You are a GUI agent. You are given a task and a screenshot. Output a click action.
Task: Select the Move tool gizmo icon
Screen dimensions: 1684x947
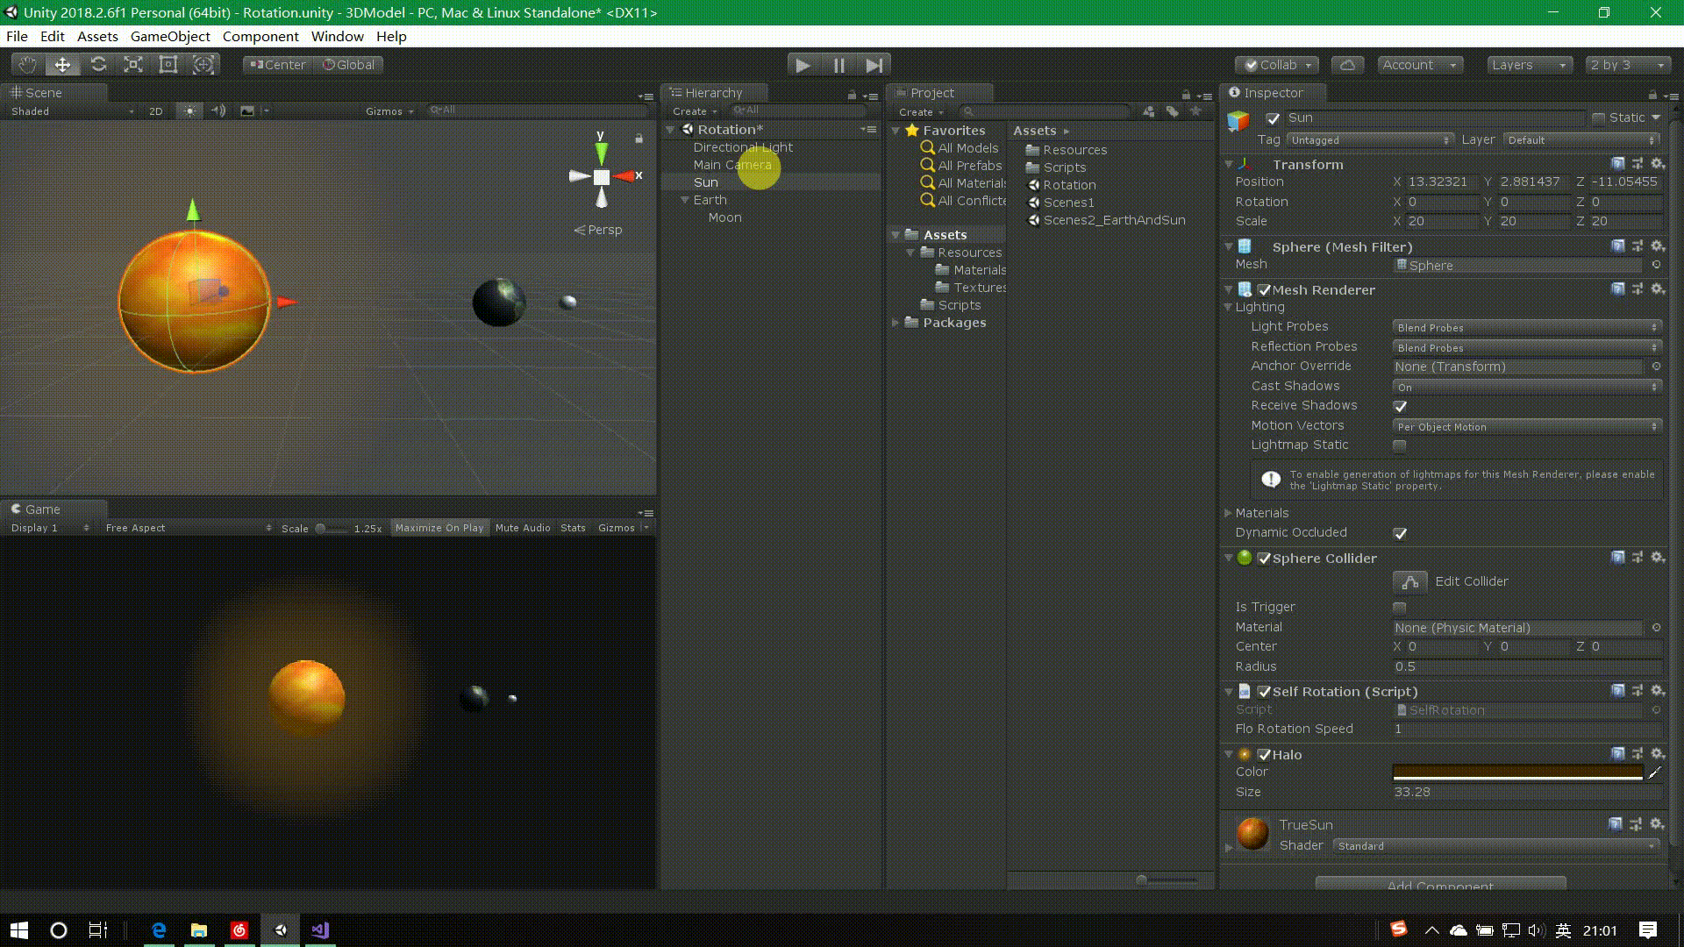(x=62, y=65)
